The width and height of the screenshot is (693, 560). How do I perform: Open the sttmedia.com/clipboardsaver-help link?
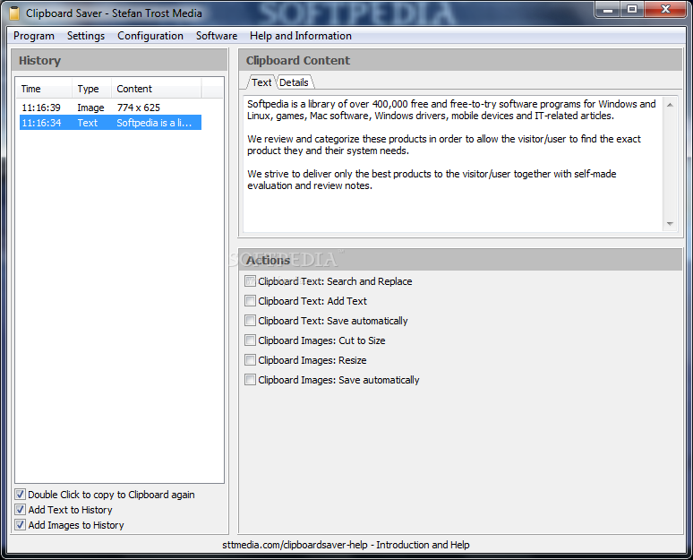click(346, 545)
